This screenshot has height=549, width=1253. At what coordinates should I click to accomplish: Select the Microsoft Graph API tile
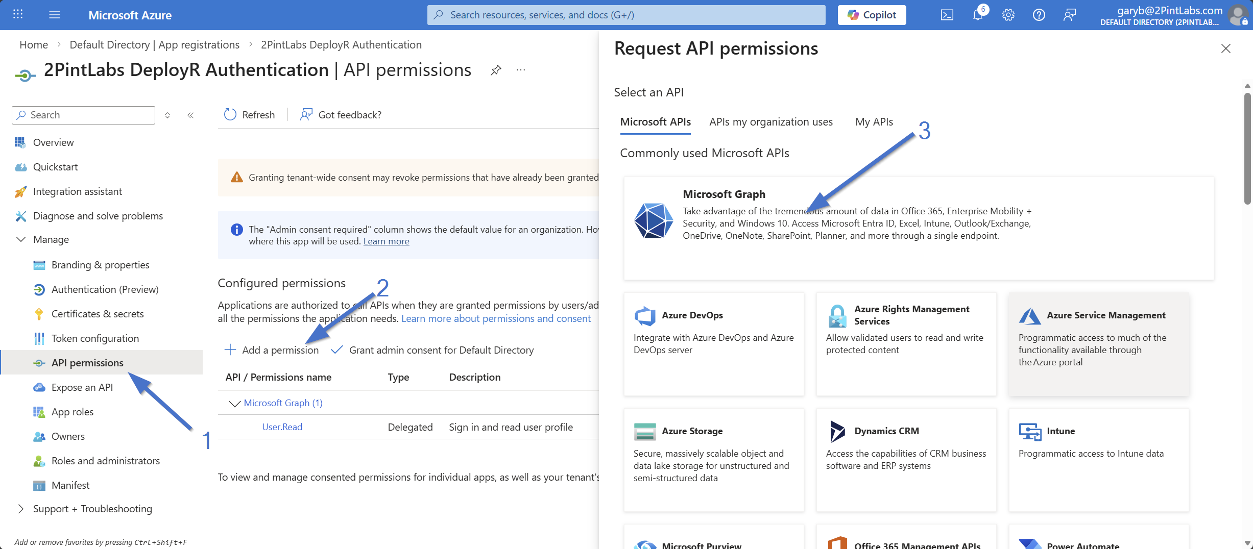[918, 228]
